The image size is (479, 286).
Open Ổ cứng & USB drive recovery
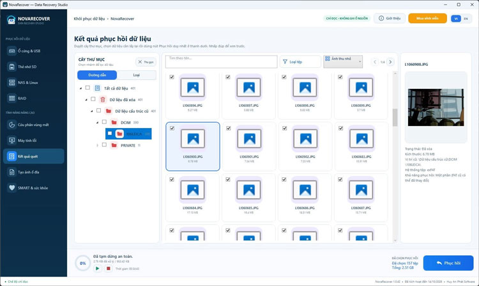point(34,51)
